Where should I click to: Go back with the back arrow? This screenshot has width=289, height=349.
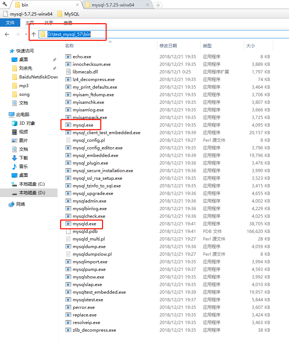click(7, 34)
